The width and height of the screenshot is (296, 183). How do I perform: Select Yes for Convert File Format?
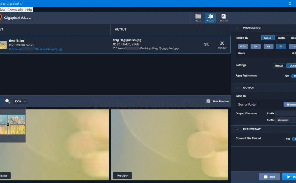coord(288,139)
